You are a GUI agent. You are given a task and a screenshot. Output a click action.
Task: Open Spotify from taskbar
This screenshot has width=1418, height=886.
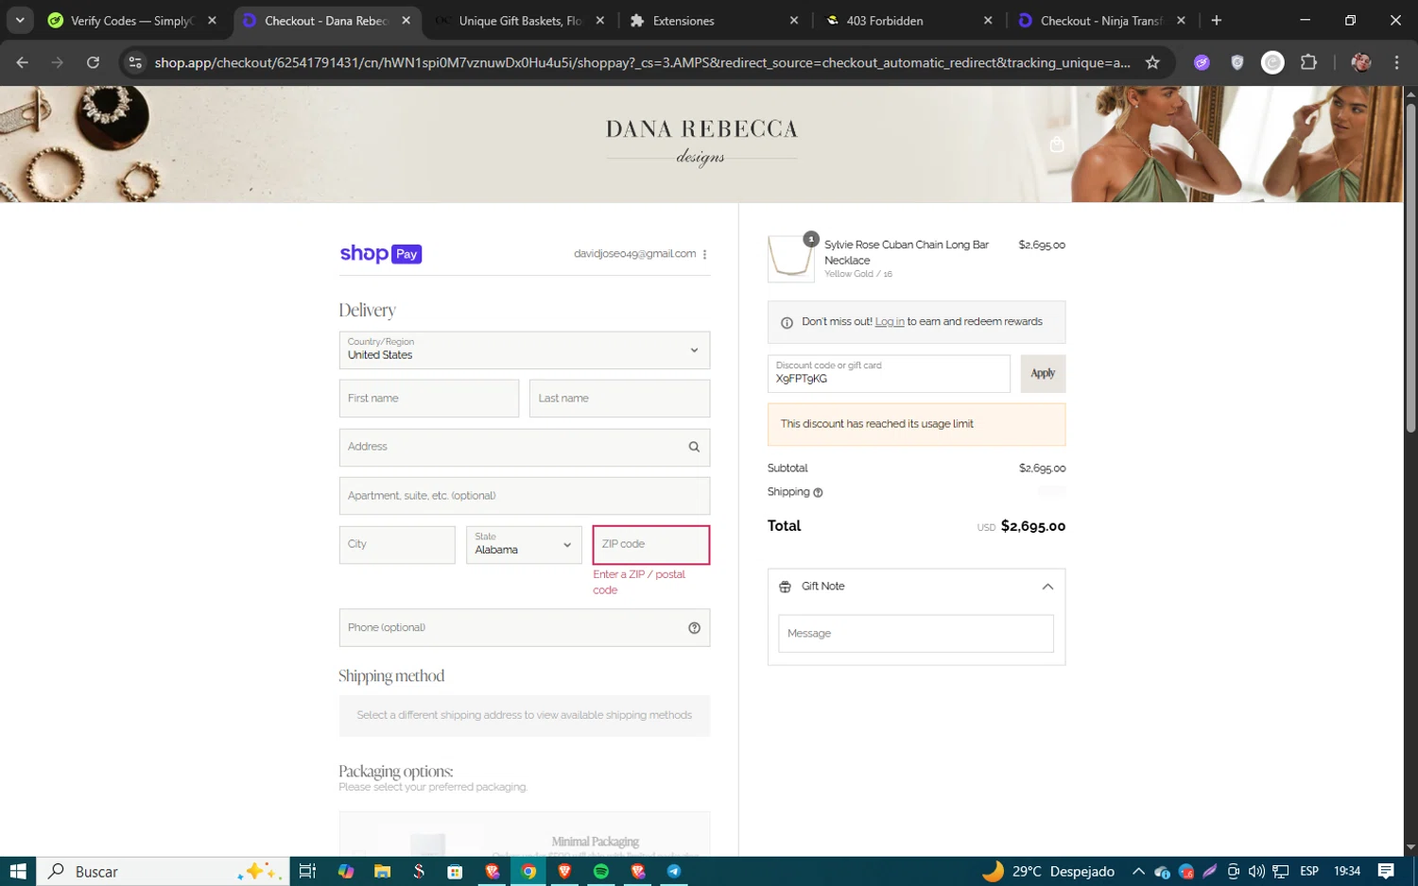601,871
